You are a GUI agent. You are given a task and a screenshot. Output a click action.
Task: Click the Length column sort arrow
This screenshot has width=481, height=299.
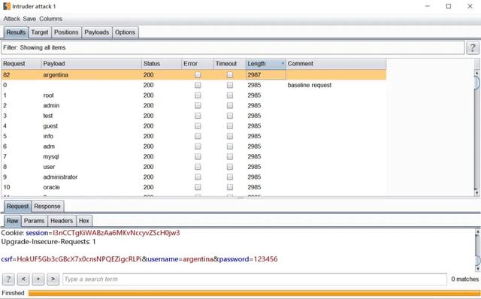[x=283, y=63]
